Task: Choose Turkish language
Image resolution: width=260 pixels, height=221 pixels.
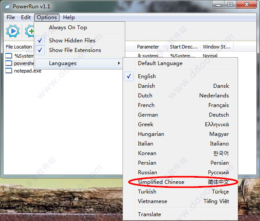Action: click(x=180, y=192)
